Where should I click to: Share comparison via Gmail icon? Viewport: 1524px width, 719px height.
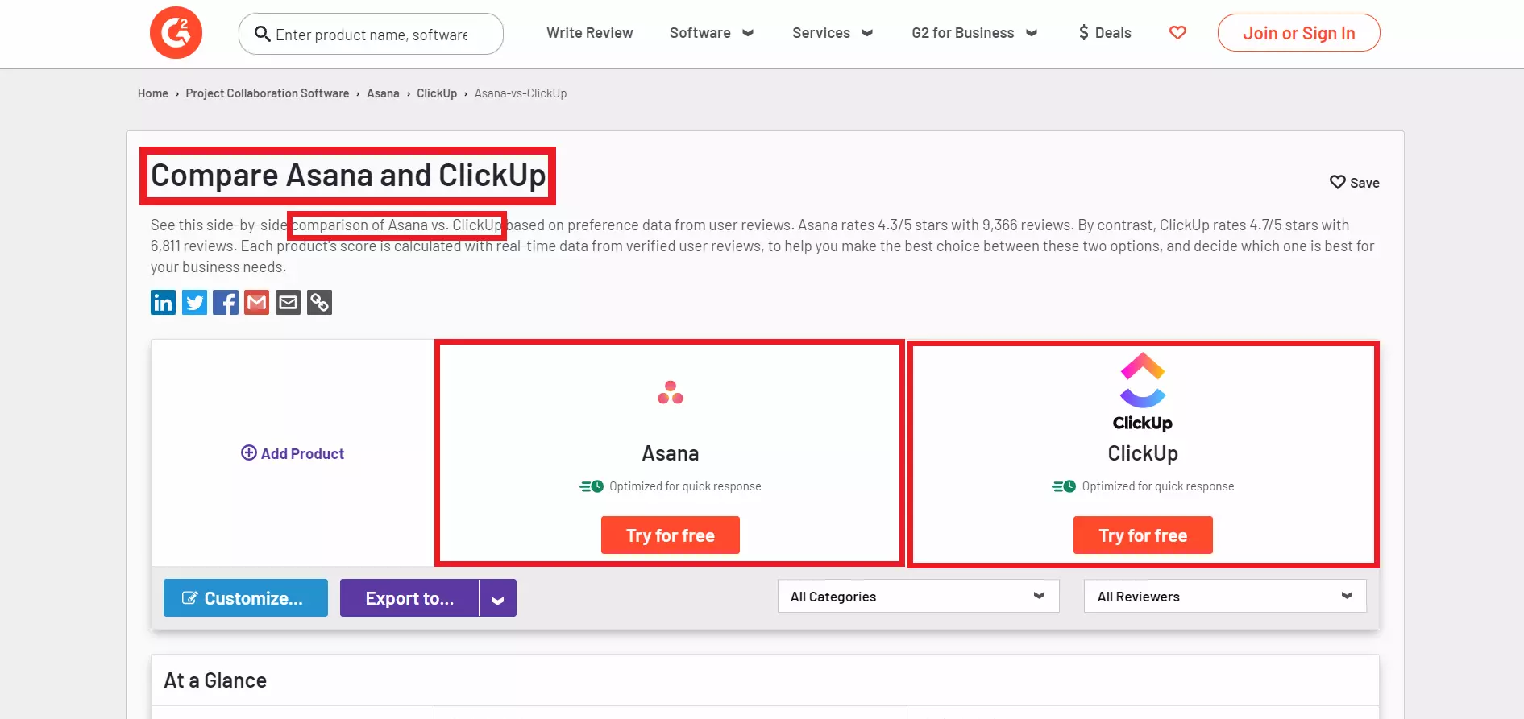(256, 303)
